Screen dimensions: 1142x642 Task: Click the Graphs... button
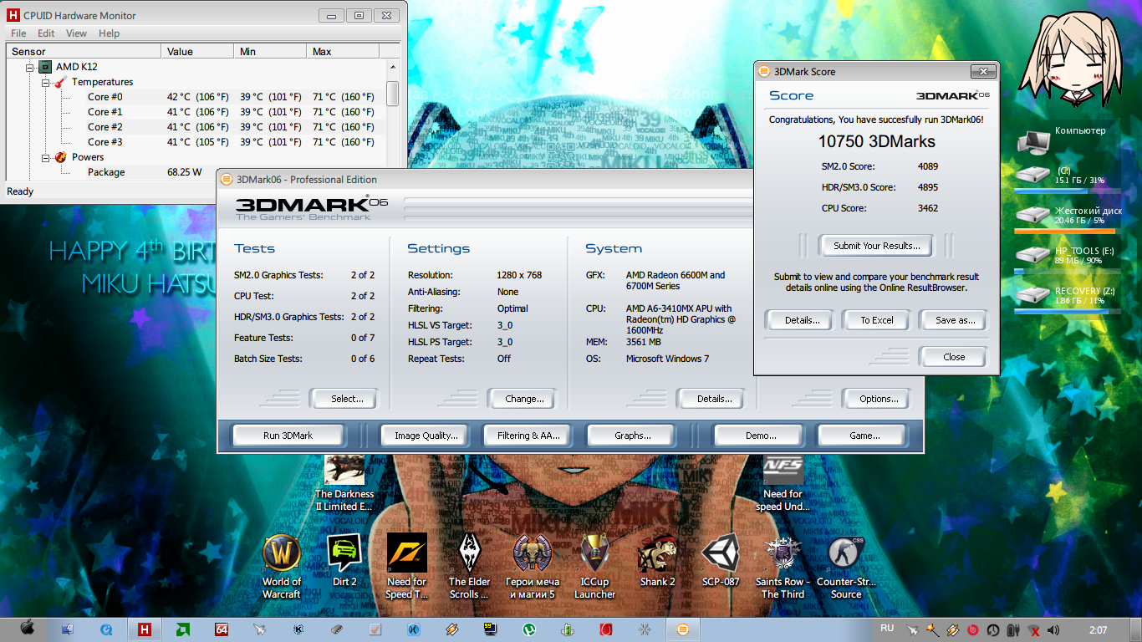tap(632, 436)
